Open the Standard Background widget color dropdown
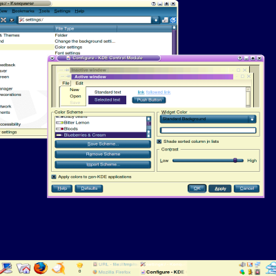 208,119
